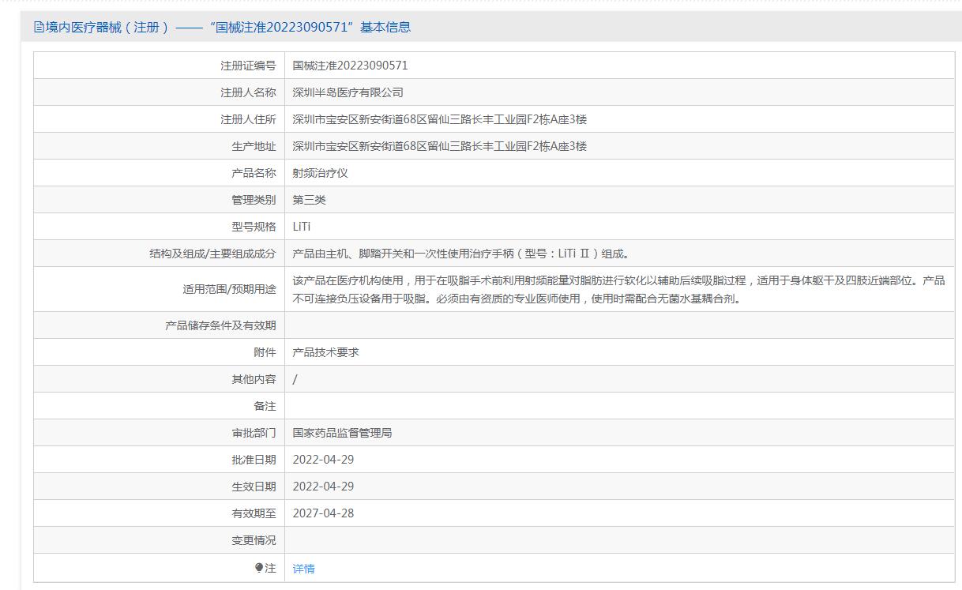Select the 适用范围 intended use paragraph
The image size is (962, 590).
[x=618, y=289]
